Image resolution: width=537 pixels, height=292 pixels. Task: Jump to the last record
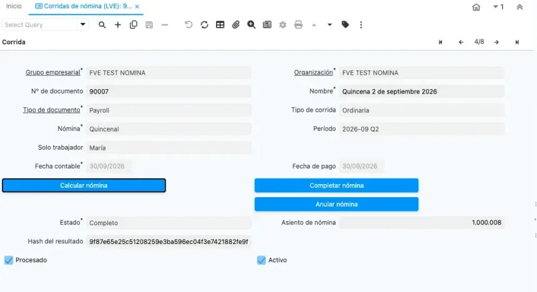(517, 42)
